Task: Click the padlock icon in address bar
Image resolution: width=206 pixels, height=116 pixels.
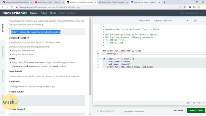Action: click(x=17, y=7)
